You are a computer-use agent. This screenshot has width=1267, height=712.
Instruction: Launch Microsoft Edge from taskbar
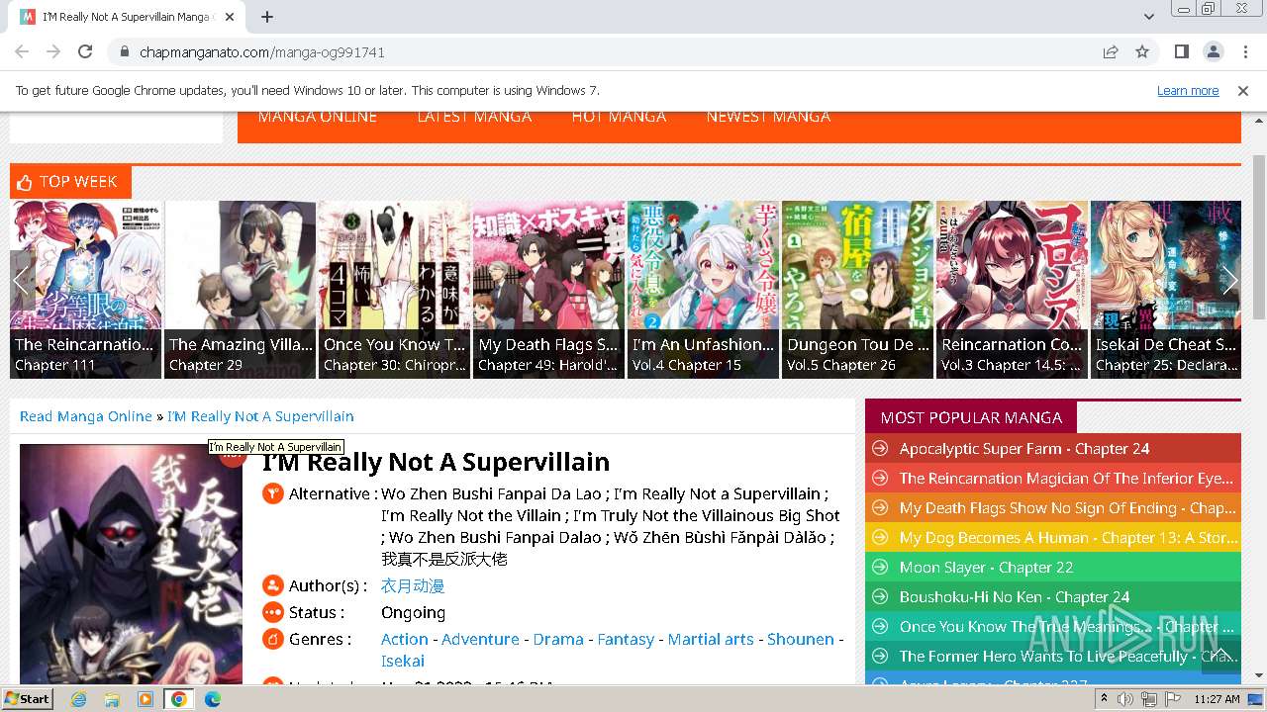213,699
